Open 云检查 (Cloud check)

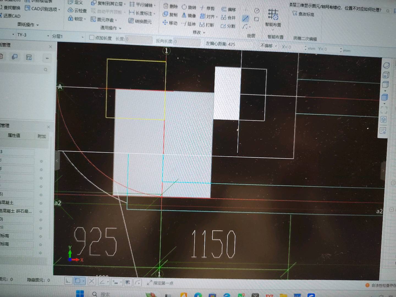tap(77, 10)
